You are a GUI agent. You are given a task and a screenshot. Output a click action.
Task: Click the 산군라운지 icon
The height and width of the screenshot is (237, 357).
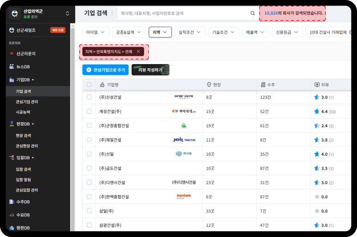pos(12,53)
